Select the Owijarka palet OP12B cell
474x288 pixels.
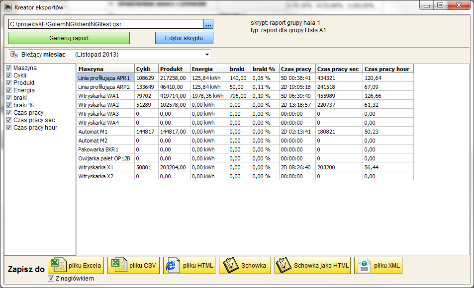coord(105,158)
